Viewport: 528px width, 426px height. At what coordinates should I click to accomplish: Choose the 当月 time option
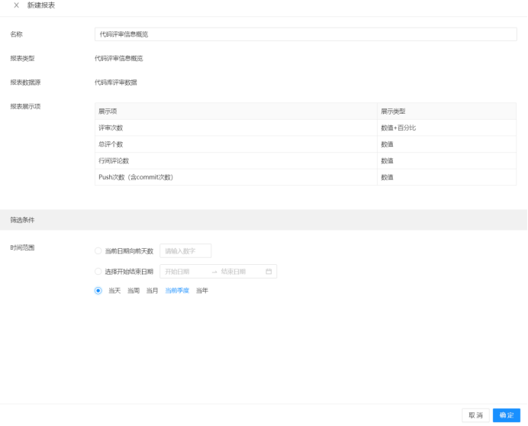tap(153, 290)
